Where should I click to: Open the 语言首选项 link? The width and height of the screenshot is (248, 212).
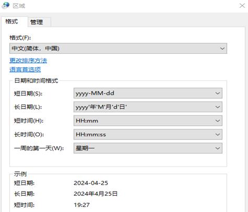[25, 69]
